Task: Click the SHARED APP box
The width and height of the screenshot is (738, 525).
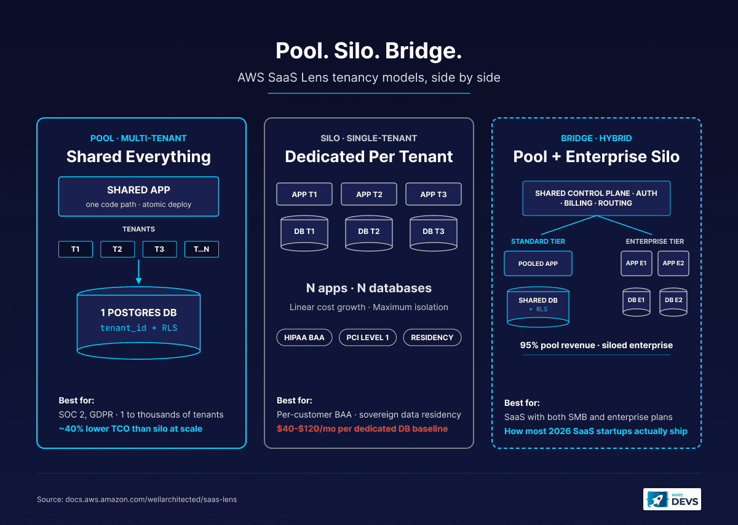Action: coord(138,196)
